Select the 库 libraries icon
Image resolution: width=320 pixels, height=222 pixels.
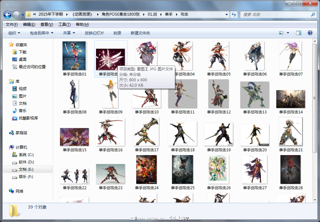[x=11, y=82]
